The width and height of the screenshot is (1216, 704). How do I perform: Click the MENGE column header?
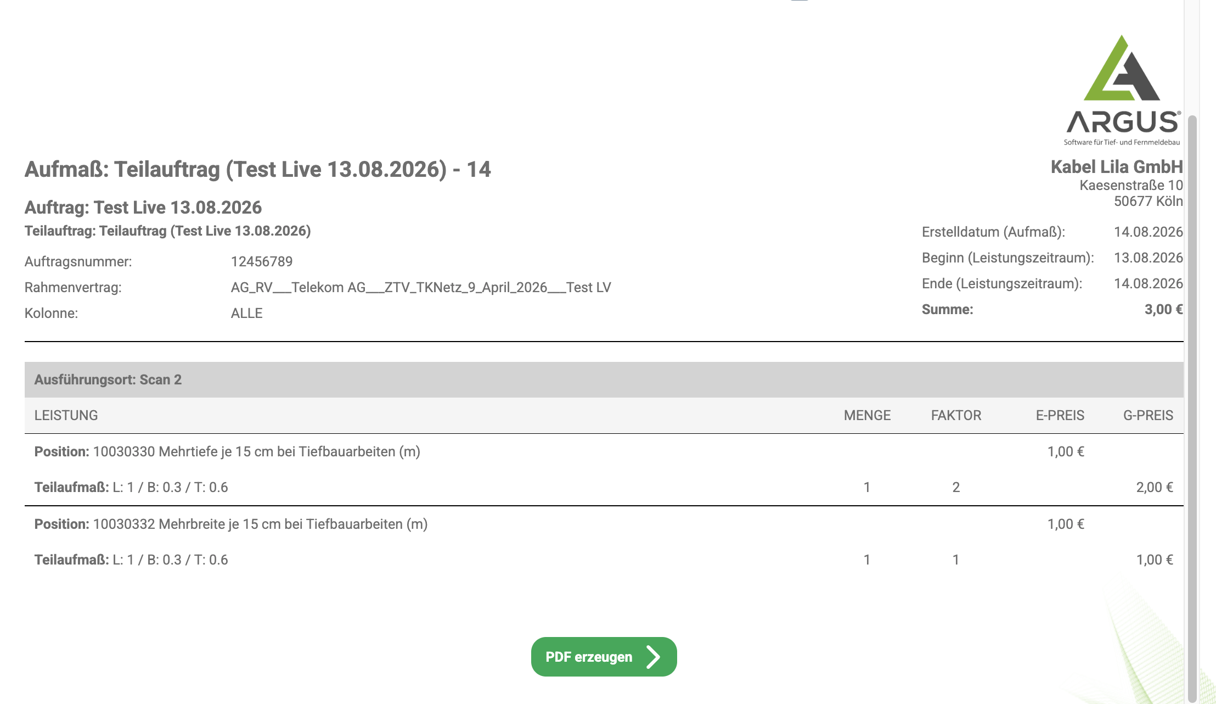[867, 415]
